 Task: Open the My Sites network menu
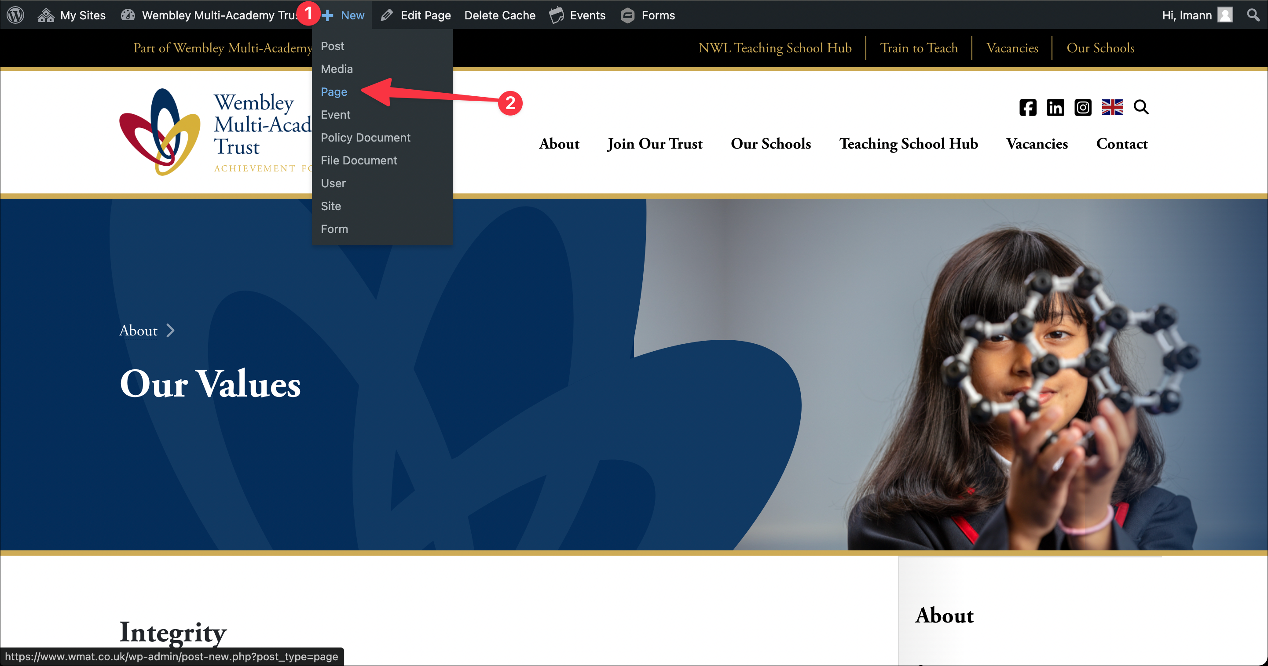[x=72, y=15]
